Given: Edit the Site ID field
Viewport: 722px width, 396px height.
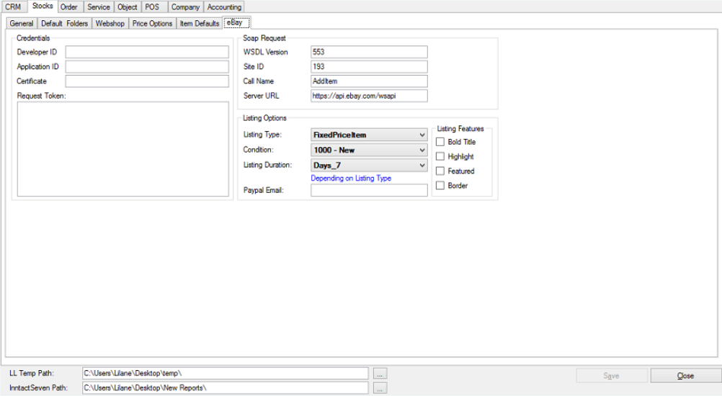Looking at the screenshot, I should (x=369, y=67).
